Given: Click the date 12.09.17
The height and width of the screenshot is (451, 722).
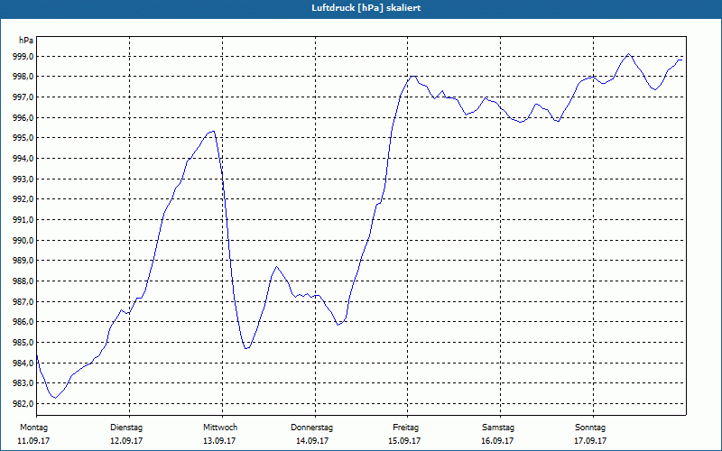Looking at the screenshot, I should pos(126,441).
